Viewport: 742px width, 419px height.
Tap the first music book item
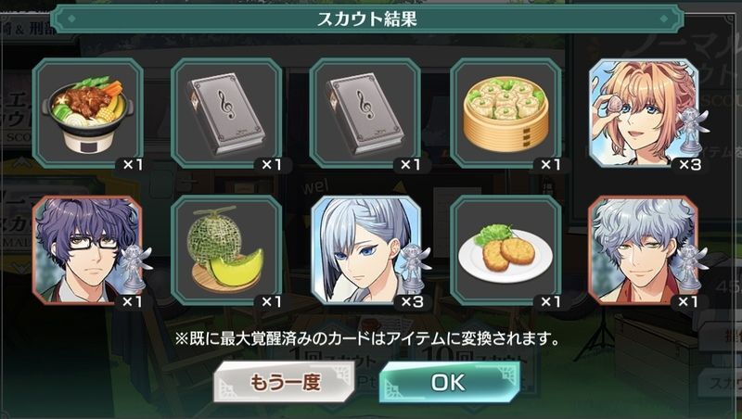226,113
